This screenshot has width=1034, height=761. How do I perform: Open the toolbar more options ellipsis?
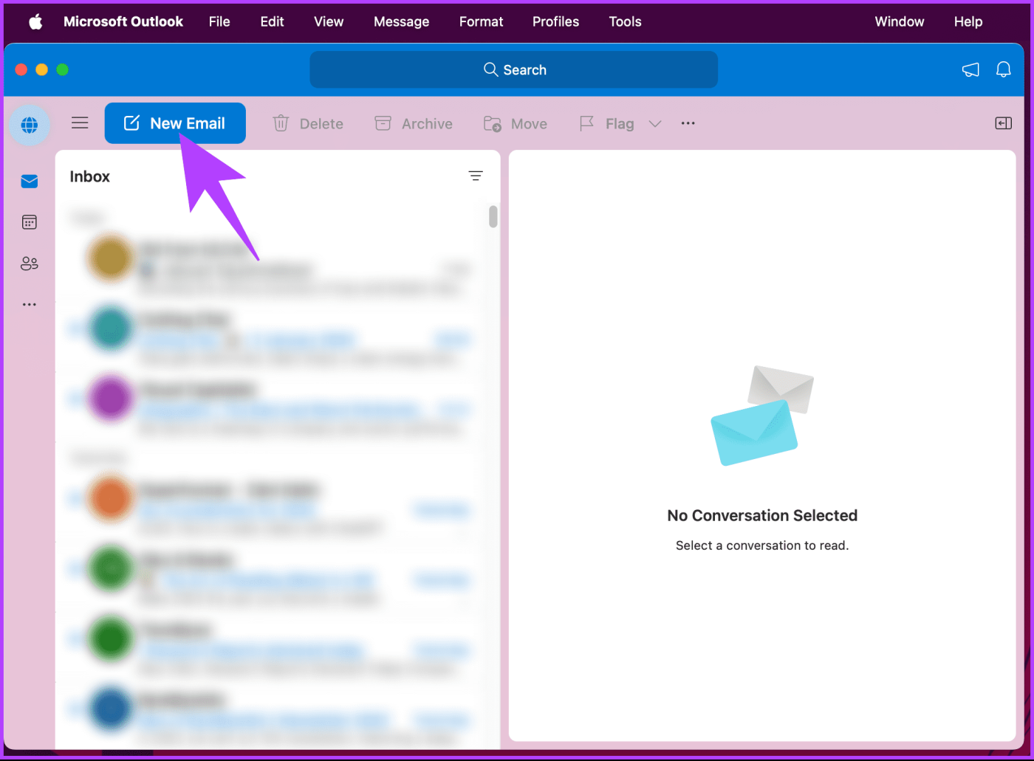pos(688,123)
